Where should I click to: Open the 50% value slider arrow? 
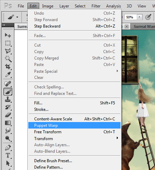click(x=139, y=17)
